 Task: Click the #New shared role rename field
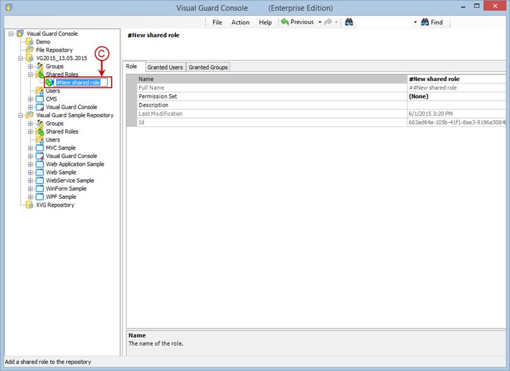click(81, 83)
